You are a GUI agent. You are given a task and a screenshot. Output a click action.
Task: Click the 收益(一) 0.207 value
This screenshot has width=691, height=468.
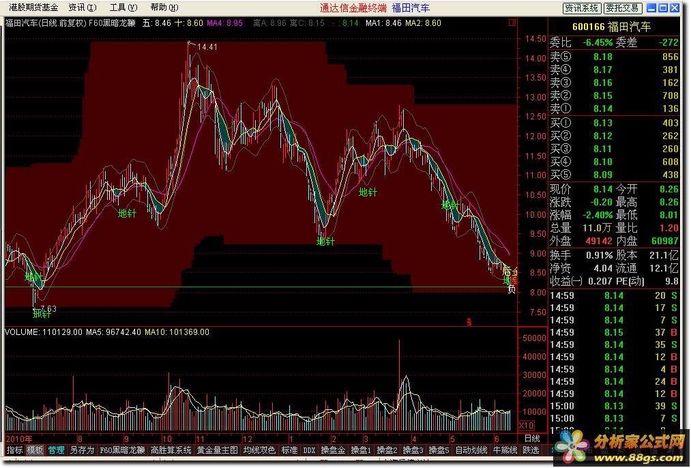pyautogui.click(x=600, y=281)
